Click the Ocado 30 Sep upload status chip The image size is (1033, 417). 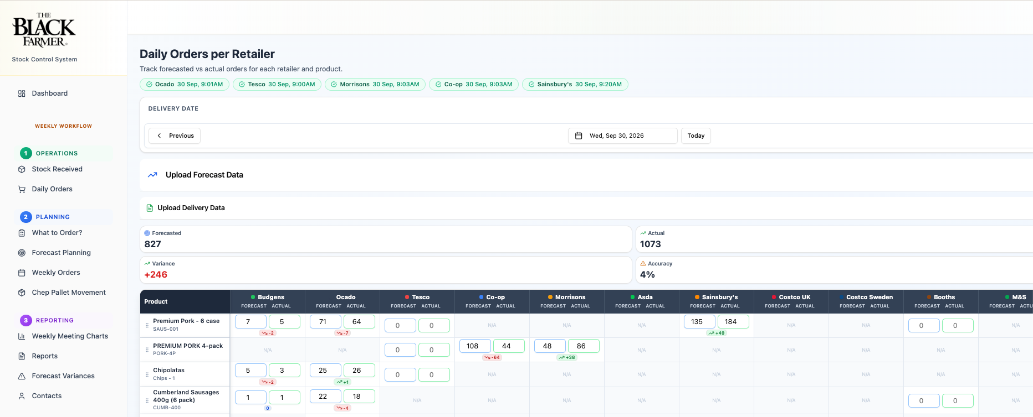(185, 84)
